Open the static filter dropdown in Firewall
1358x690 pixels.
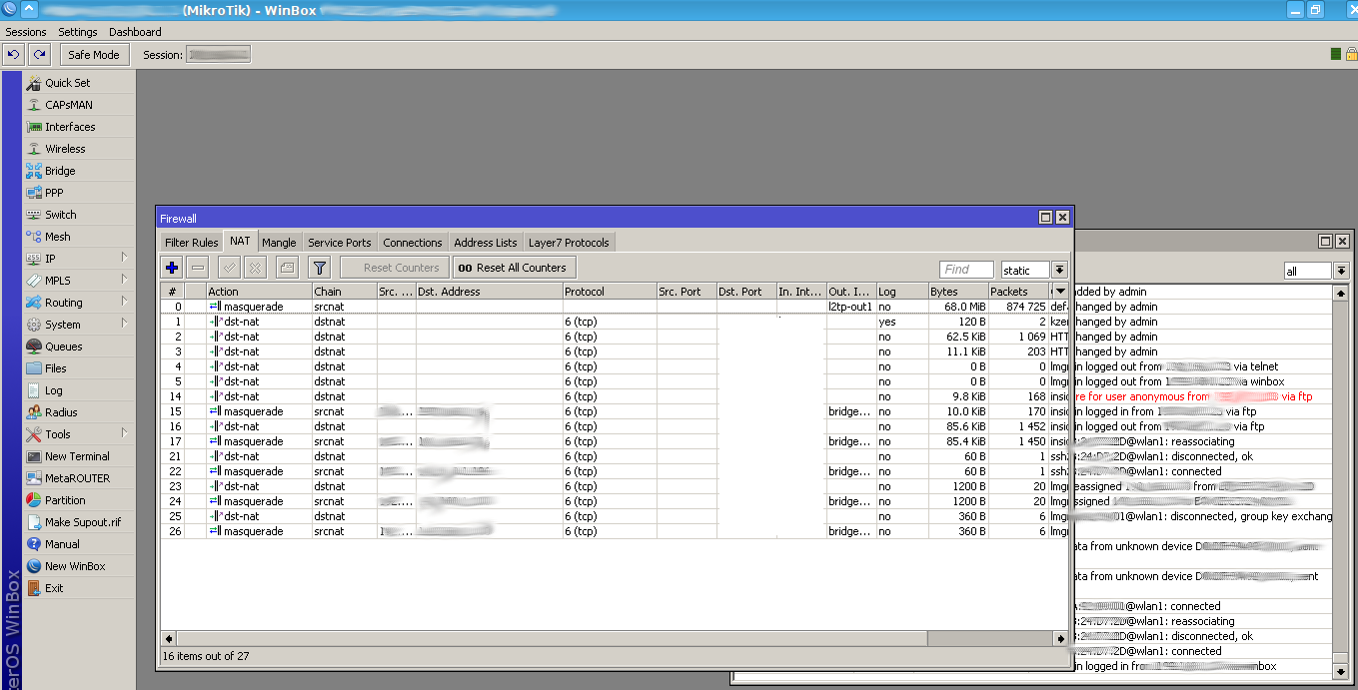[1059, 271]
